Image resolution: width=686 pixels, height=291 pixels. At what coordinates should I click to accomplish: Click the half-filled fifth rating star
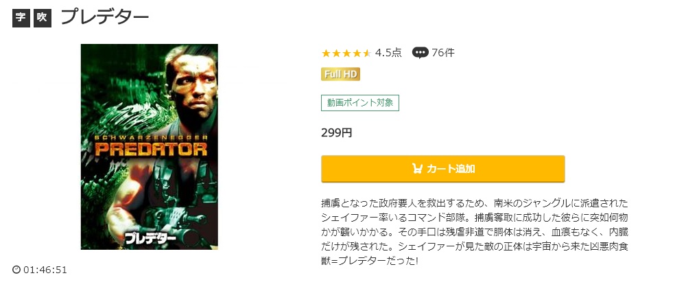[x=367, y=53]
